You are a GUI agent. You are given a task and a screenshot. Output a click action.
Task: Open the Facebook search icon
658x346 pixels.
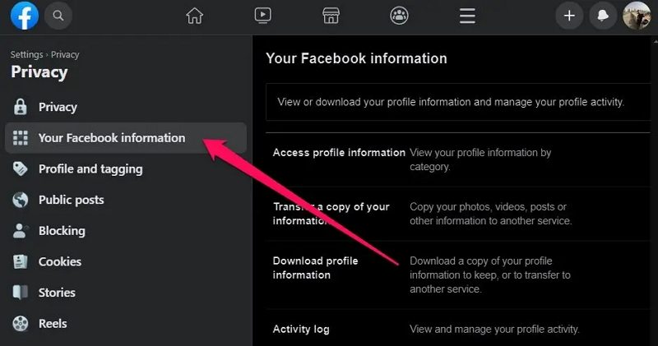coord(58,15)
